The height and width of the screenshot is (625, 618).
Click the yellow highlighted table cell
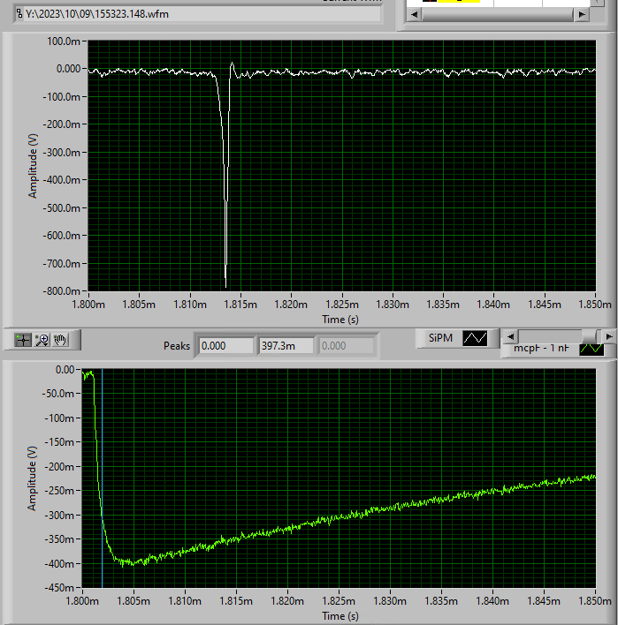pos(459,1)
